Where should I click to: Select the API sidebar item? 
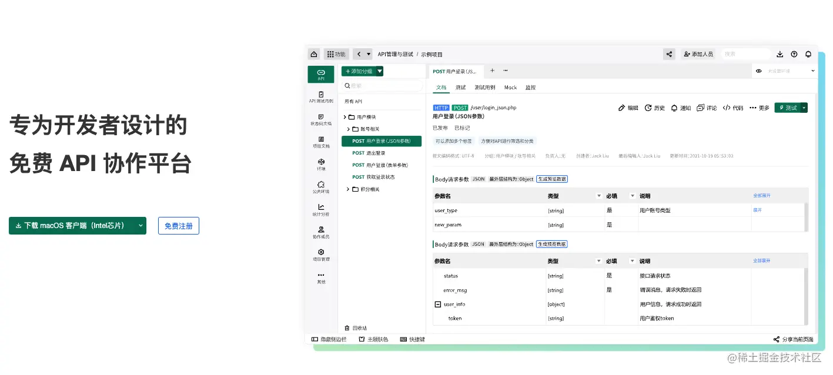coord(321,75)
